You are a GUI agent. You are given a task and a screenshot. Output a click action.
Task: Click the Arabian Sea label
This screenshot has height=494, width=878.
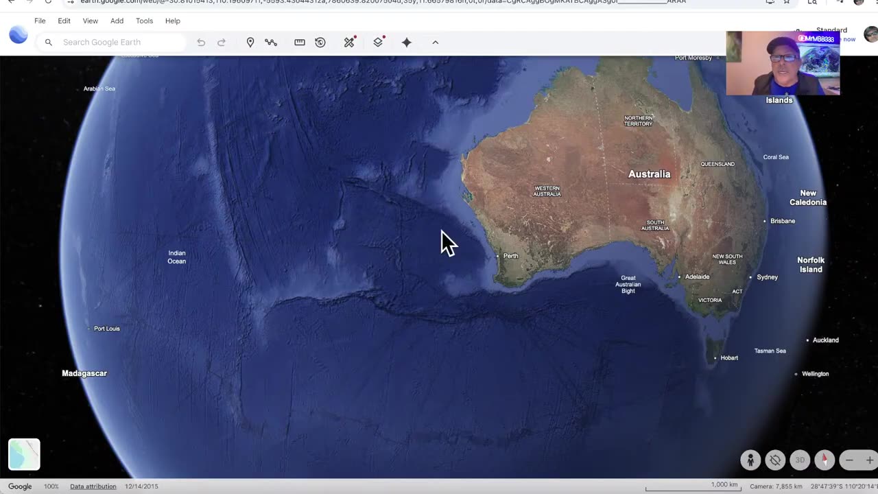99,89
